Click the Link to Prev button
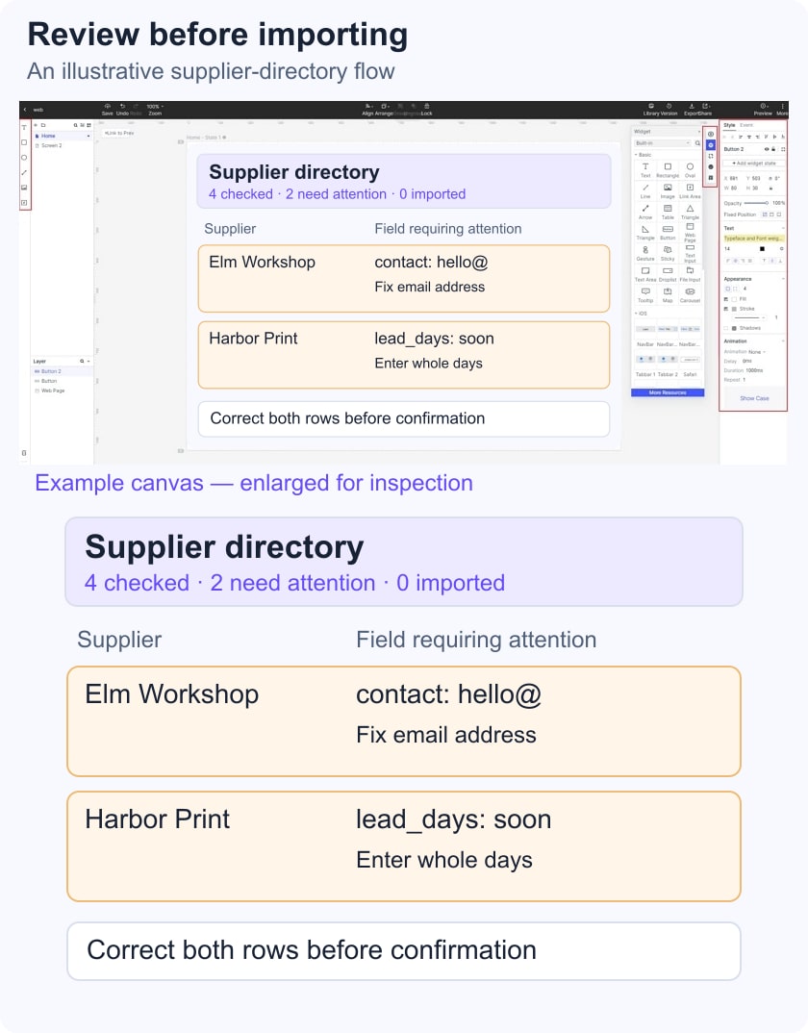This screenshot has width=808, height=1033. pos(119,133)
